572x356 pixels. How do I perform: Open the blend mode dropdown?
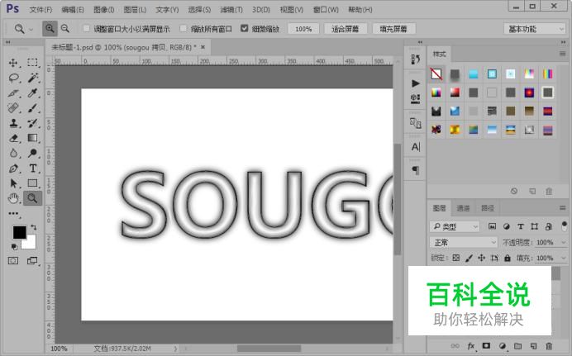[463, 242]
